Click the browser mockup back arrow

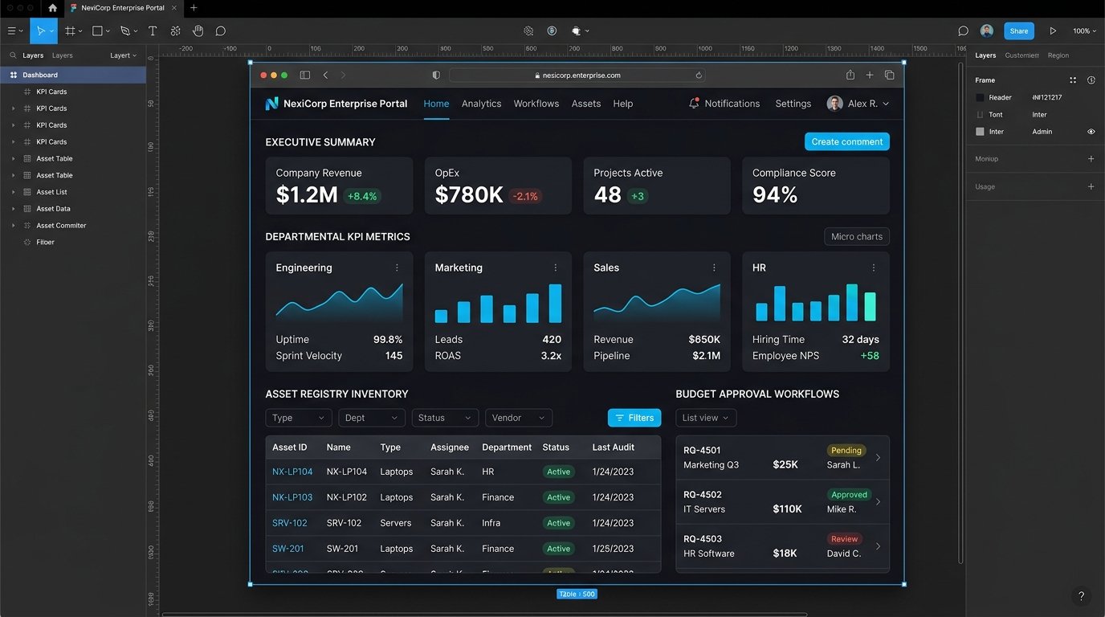point(325,75)
